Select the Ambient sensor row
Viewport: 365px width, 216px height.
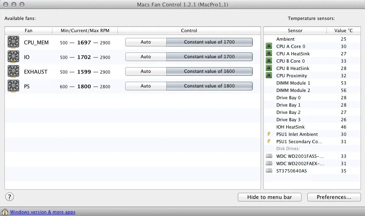pos(312,39)
